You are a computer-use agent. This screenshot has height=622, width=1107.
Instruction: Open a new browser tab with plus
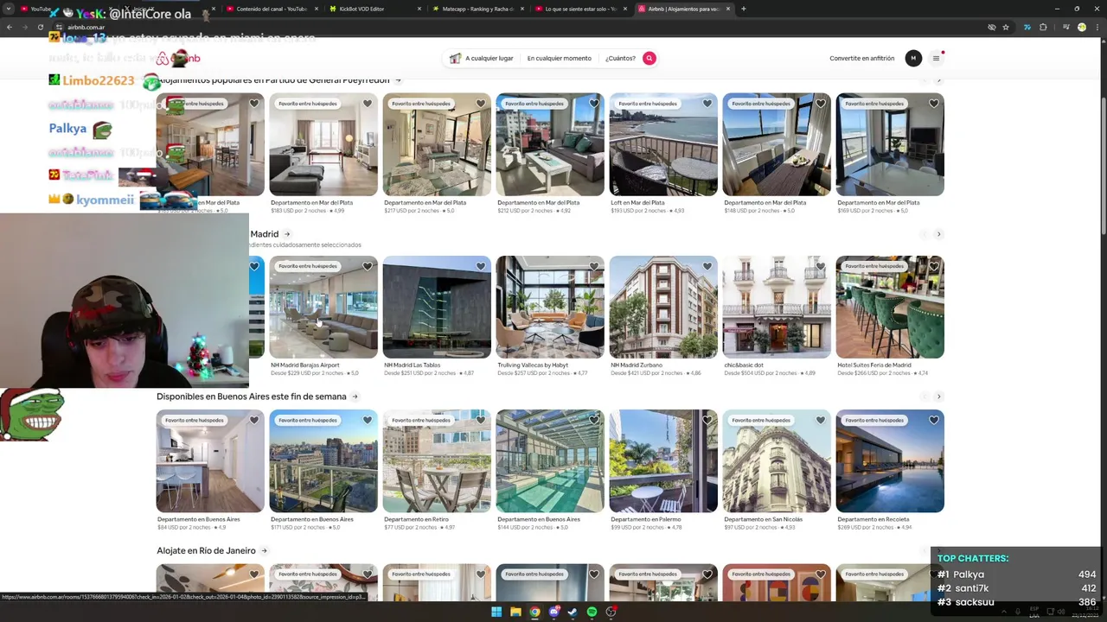point(743,9)
